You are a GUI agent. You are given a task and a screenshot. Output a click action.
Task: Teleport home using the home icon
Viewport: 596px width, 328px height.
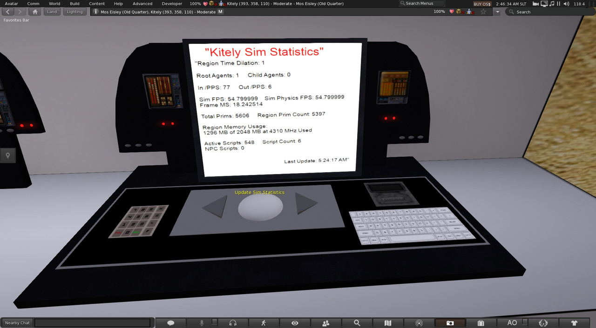tap(35, 12)
